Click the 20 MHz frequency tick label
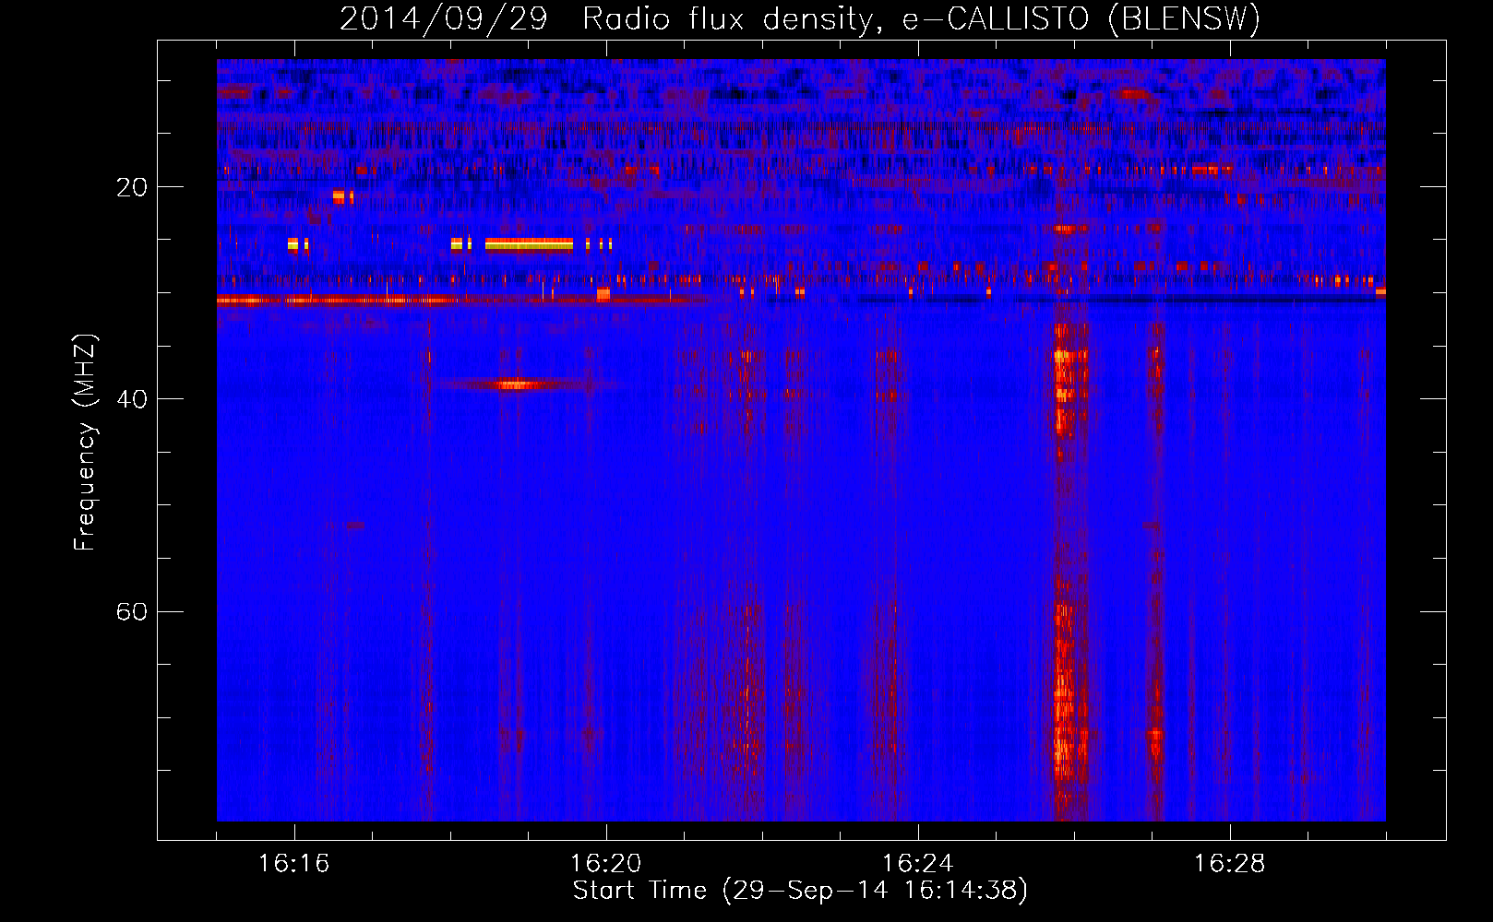The height and width of the screenshot is (922, 1493). (131, 187)
